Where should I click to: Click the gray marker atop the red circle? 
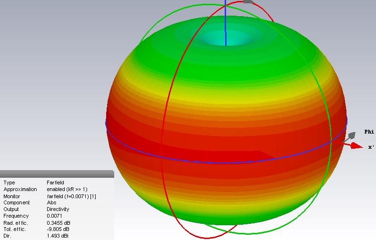[247, 1]
